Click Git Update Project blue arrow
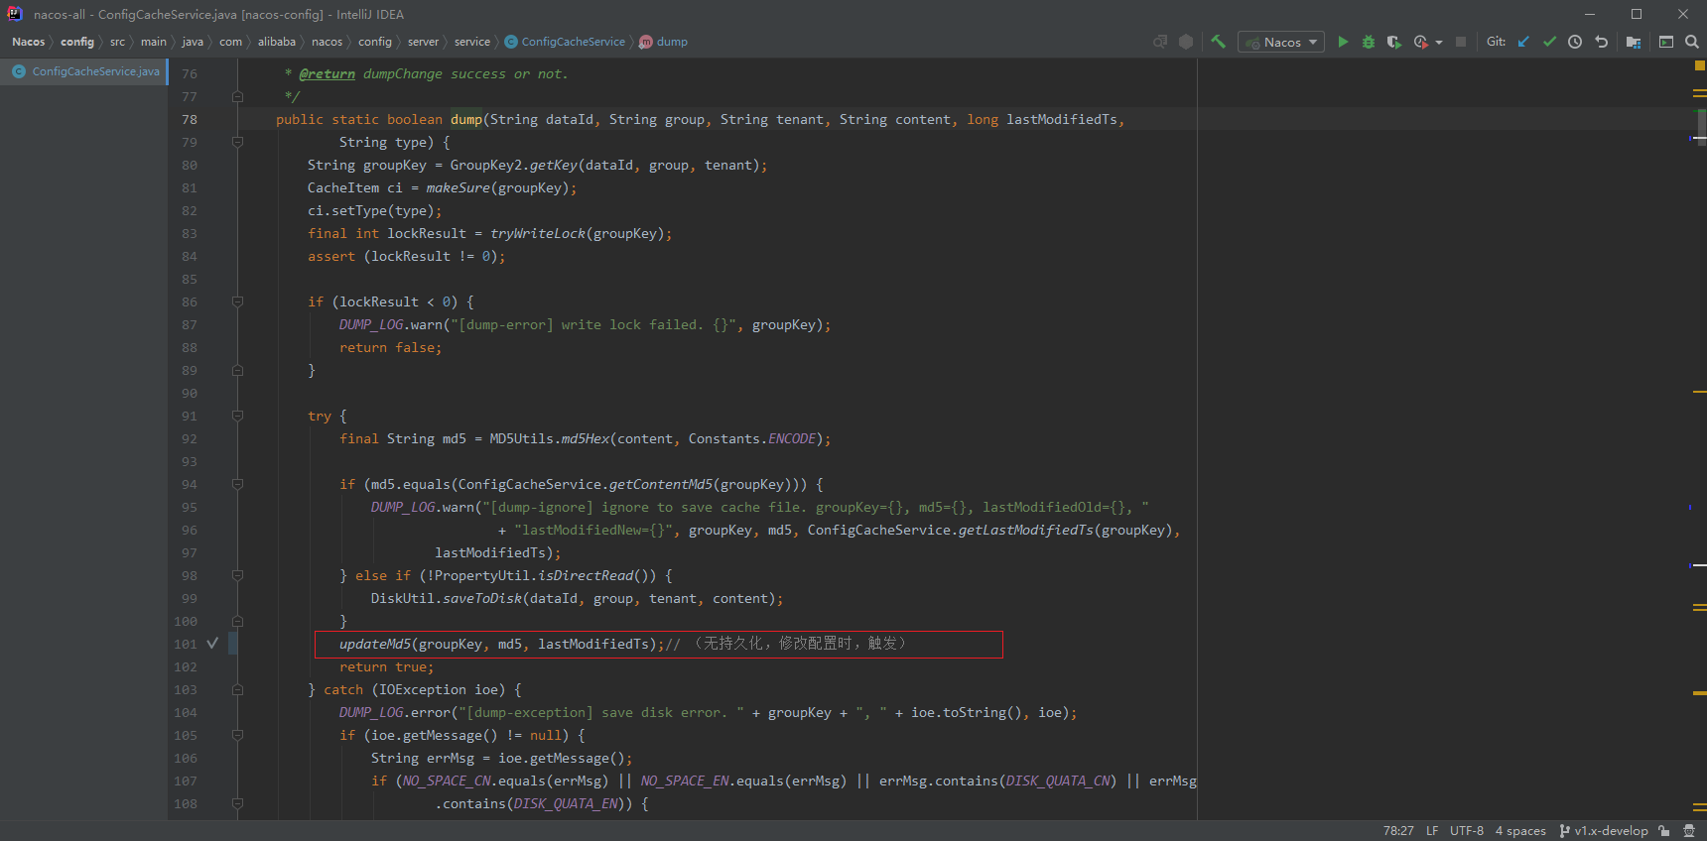Screen dimensions: 1707x841 pyautogui.click(x=1523, y=42)
